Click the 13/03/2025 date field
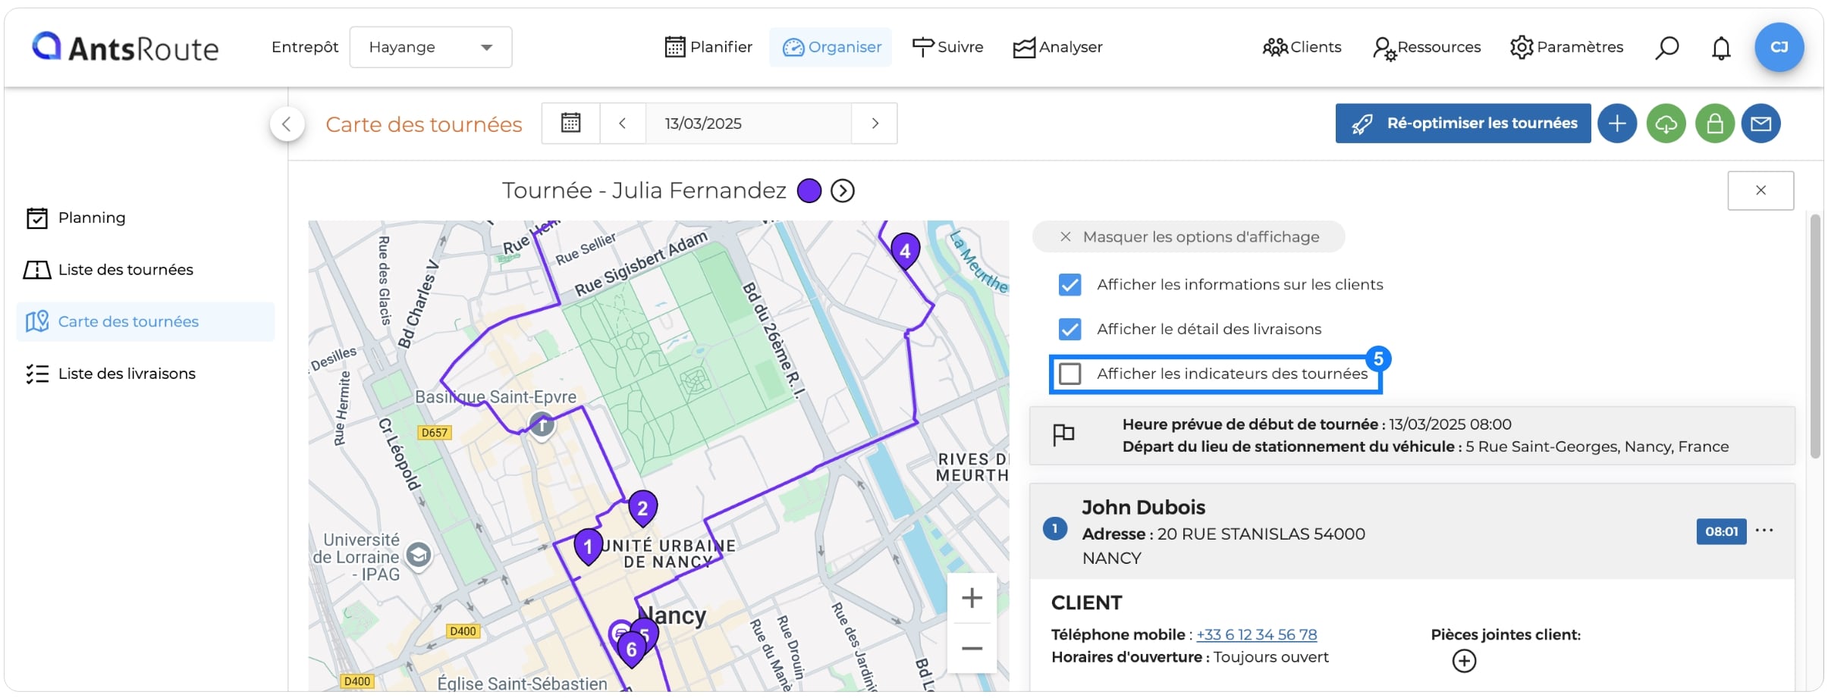1828x698 pixels. point(748,123)
